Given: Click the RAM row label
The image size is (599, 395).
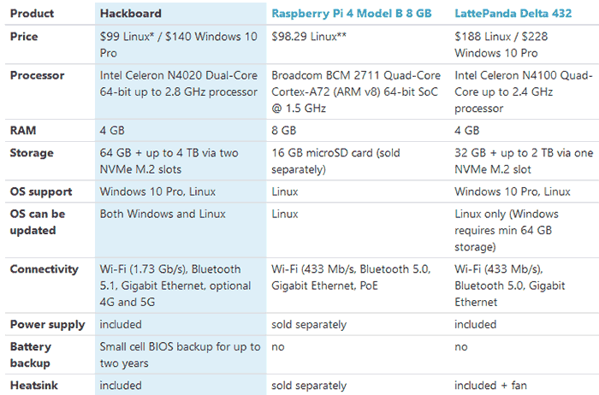Looking at the screenshot, I should [23, 131].
